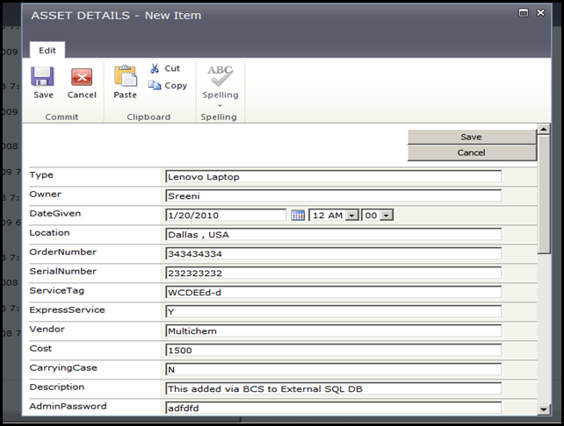Click the SerialNumber field label
This screenshot has width=564, height=426.
pos(63,272)
